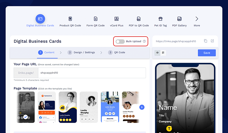Open the QR Code step tab

[x=117, y=52]
